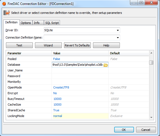Select the BusyTimeout value 10000
Image resolution: width=160 pixels, height=136 pixels.
pyautogui.click(x=57, y=99)
